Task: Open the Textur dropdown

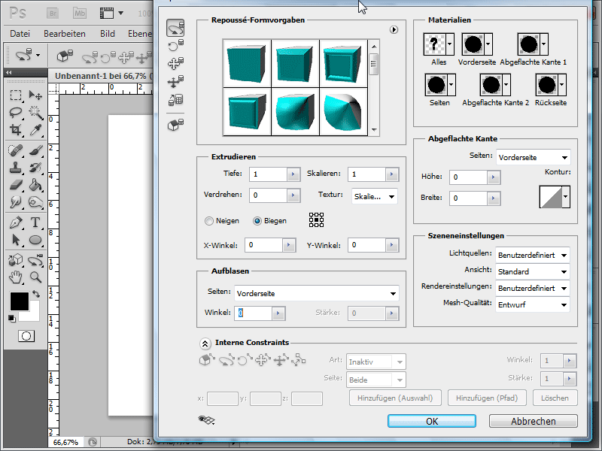Action: tap(374, 196)
